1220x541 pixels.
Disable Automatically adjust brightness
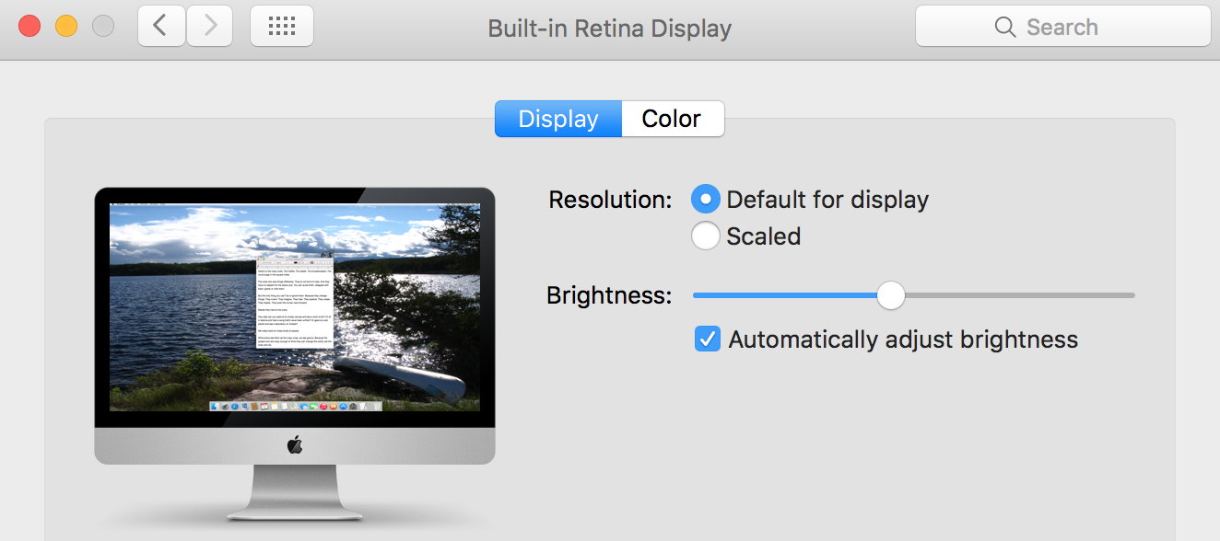(x=707, y=339)
